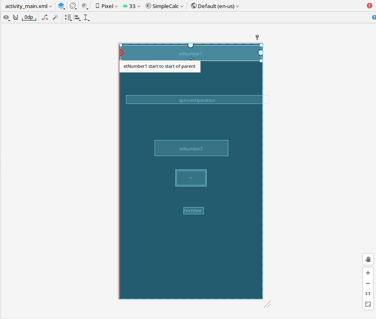Add a vertical Guideline
Screen dimensions: 376x319
[x=86, y=17]
